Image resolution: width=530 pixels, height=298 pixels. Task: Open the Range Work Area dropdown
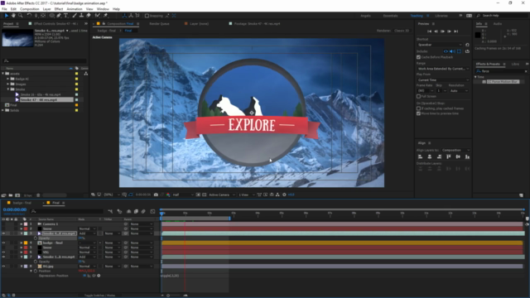pyautogui.click(x=443, y=69)
